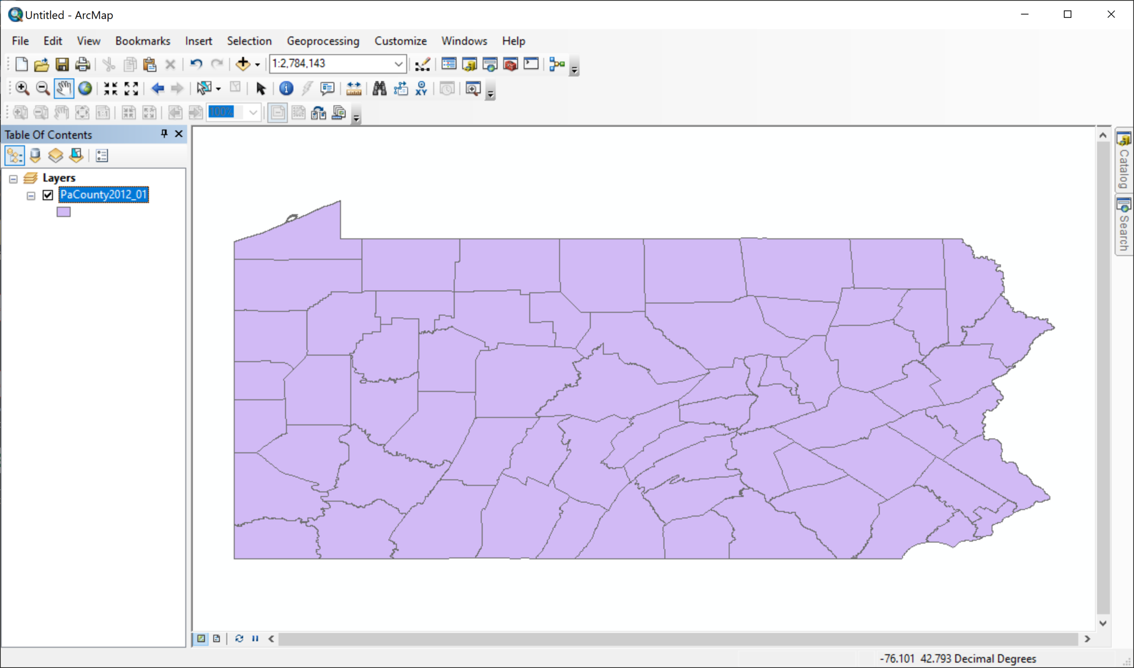The height and width of the screenshot is (668, 1134).
Task: Refresh the map display
Action: pyautogui.click(x=239, y=638)
